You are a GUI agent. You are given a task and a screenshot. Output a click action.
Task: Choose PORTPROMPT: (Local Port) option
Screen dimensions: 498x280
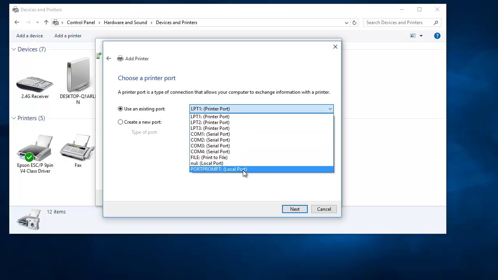[x=261, y=169]
